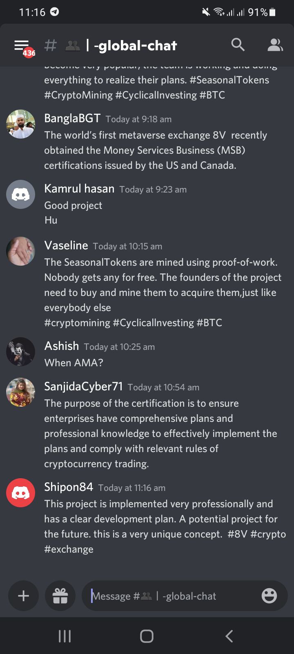Tap the Android back arrow
The height and width of the screenshot is (654, 294).
229,636
